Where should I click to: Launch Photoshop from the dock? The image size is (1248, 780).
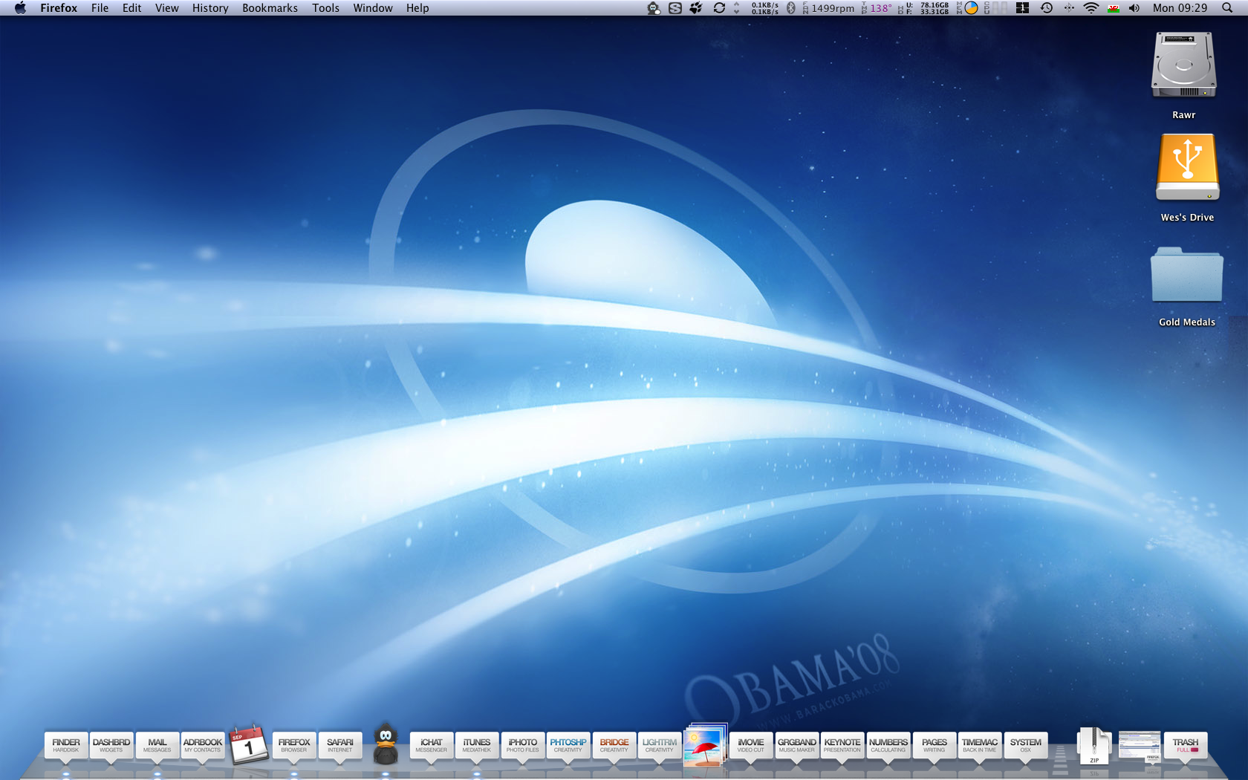(568, 746)
